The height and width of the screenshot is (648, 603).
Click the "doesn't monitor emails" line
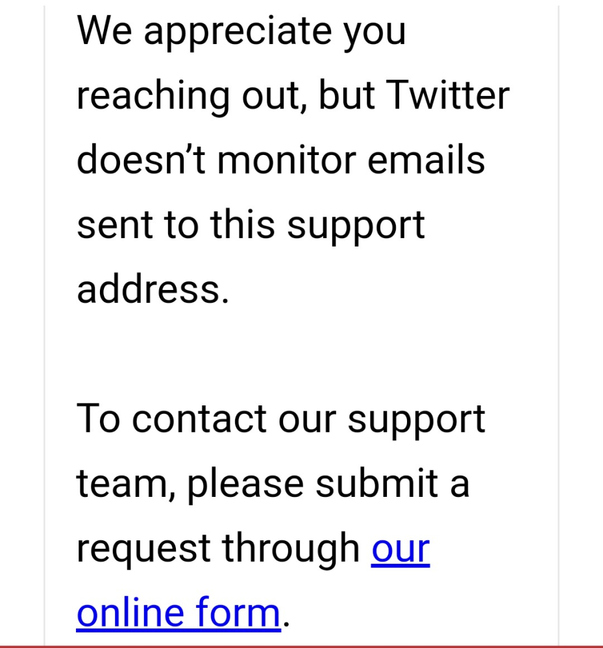pos(281,160)
